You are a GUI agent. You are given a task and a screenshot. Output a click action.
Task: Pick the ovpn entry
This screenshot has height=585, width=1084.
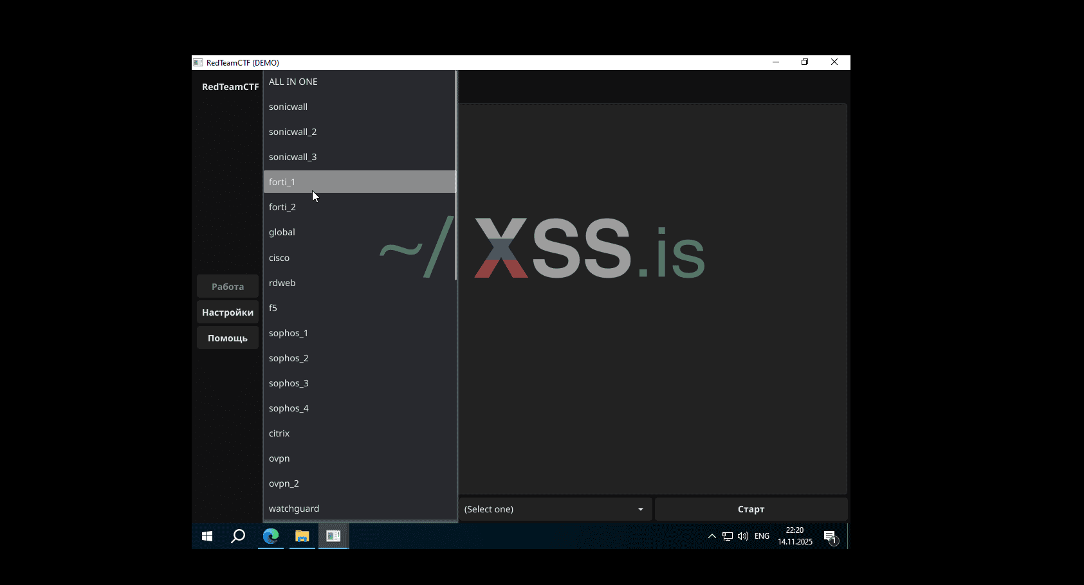[x=359, y=458]
